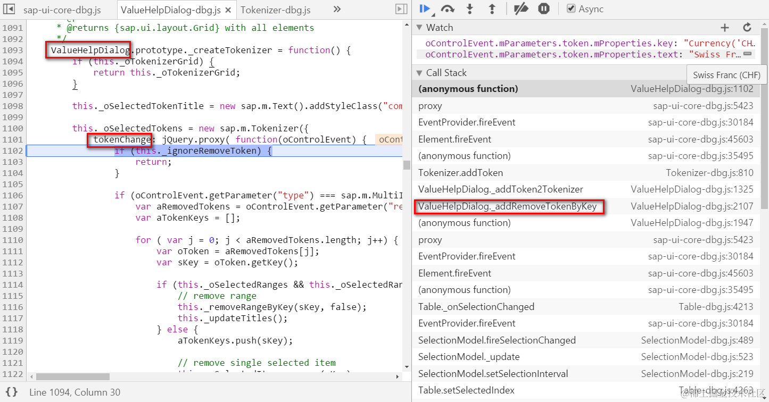Image resolution: width=769 pixels, height=402 pixels.
Task: Collapse the Call Stack section
Action: (419, 73)
